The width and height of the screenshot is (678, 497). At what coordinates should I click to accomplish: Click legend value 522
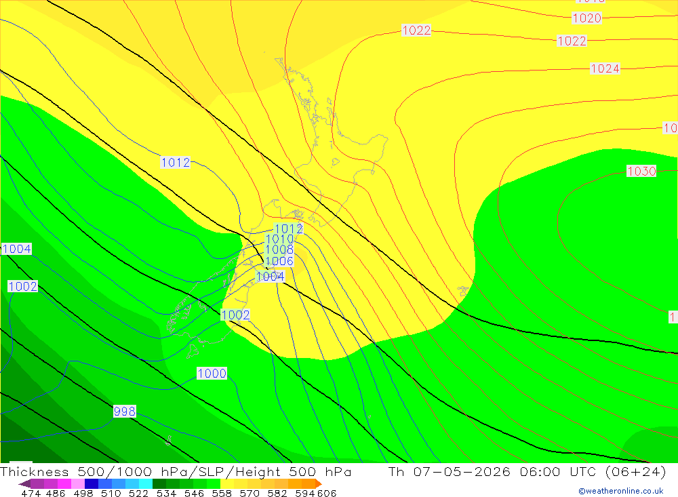(138, 493)
